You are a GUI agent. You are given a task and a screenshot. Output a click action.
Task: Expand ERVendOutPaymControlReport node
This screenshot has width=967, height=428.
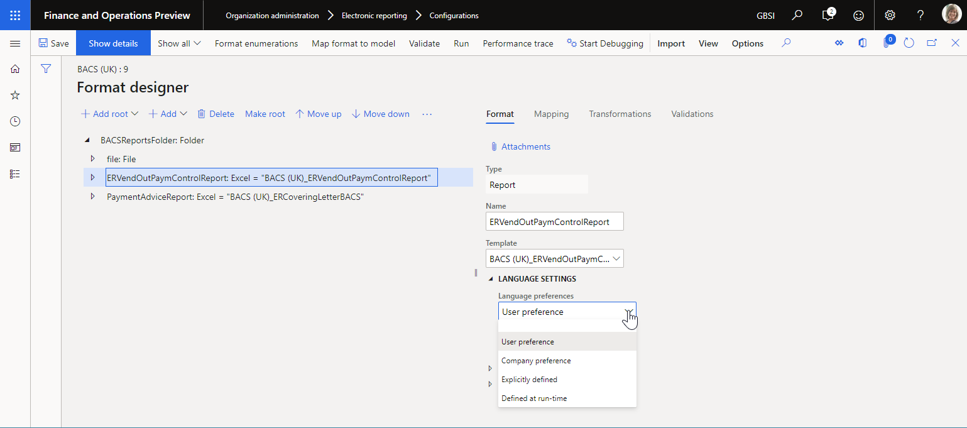point(92,178)
